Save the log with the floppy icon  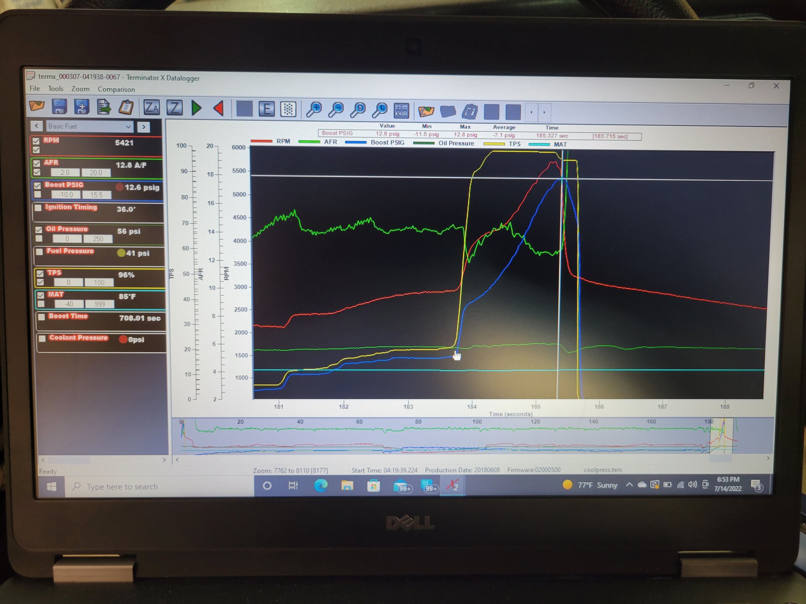59,107
